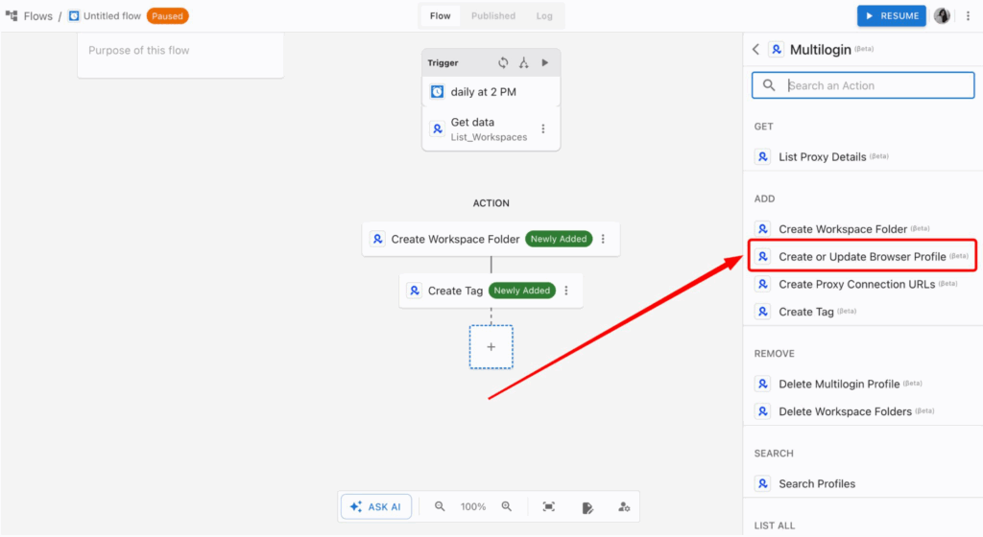Open the Get data List_Workspaces step

489,128
